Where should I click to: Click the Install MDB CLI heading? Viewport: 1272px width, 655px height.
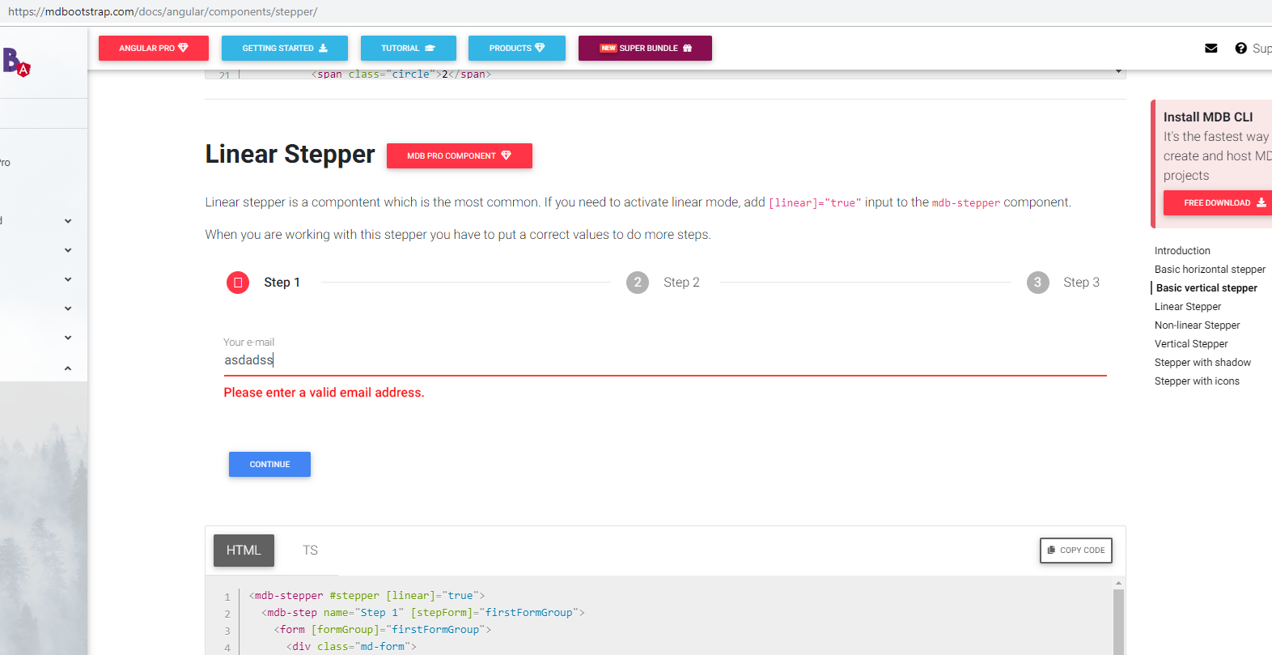coord(1208,117)
